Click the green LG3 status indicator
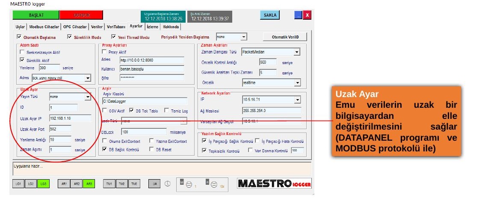This screenshot has height=198, width=485. [x=43, y=184]
